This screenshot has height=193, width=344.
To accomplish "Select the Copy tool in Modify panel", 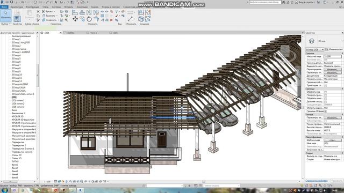I will (x=82, y=19).
